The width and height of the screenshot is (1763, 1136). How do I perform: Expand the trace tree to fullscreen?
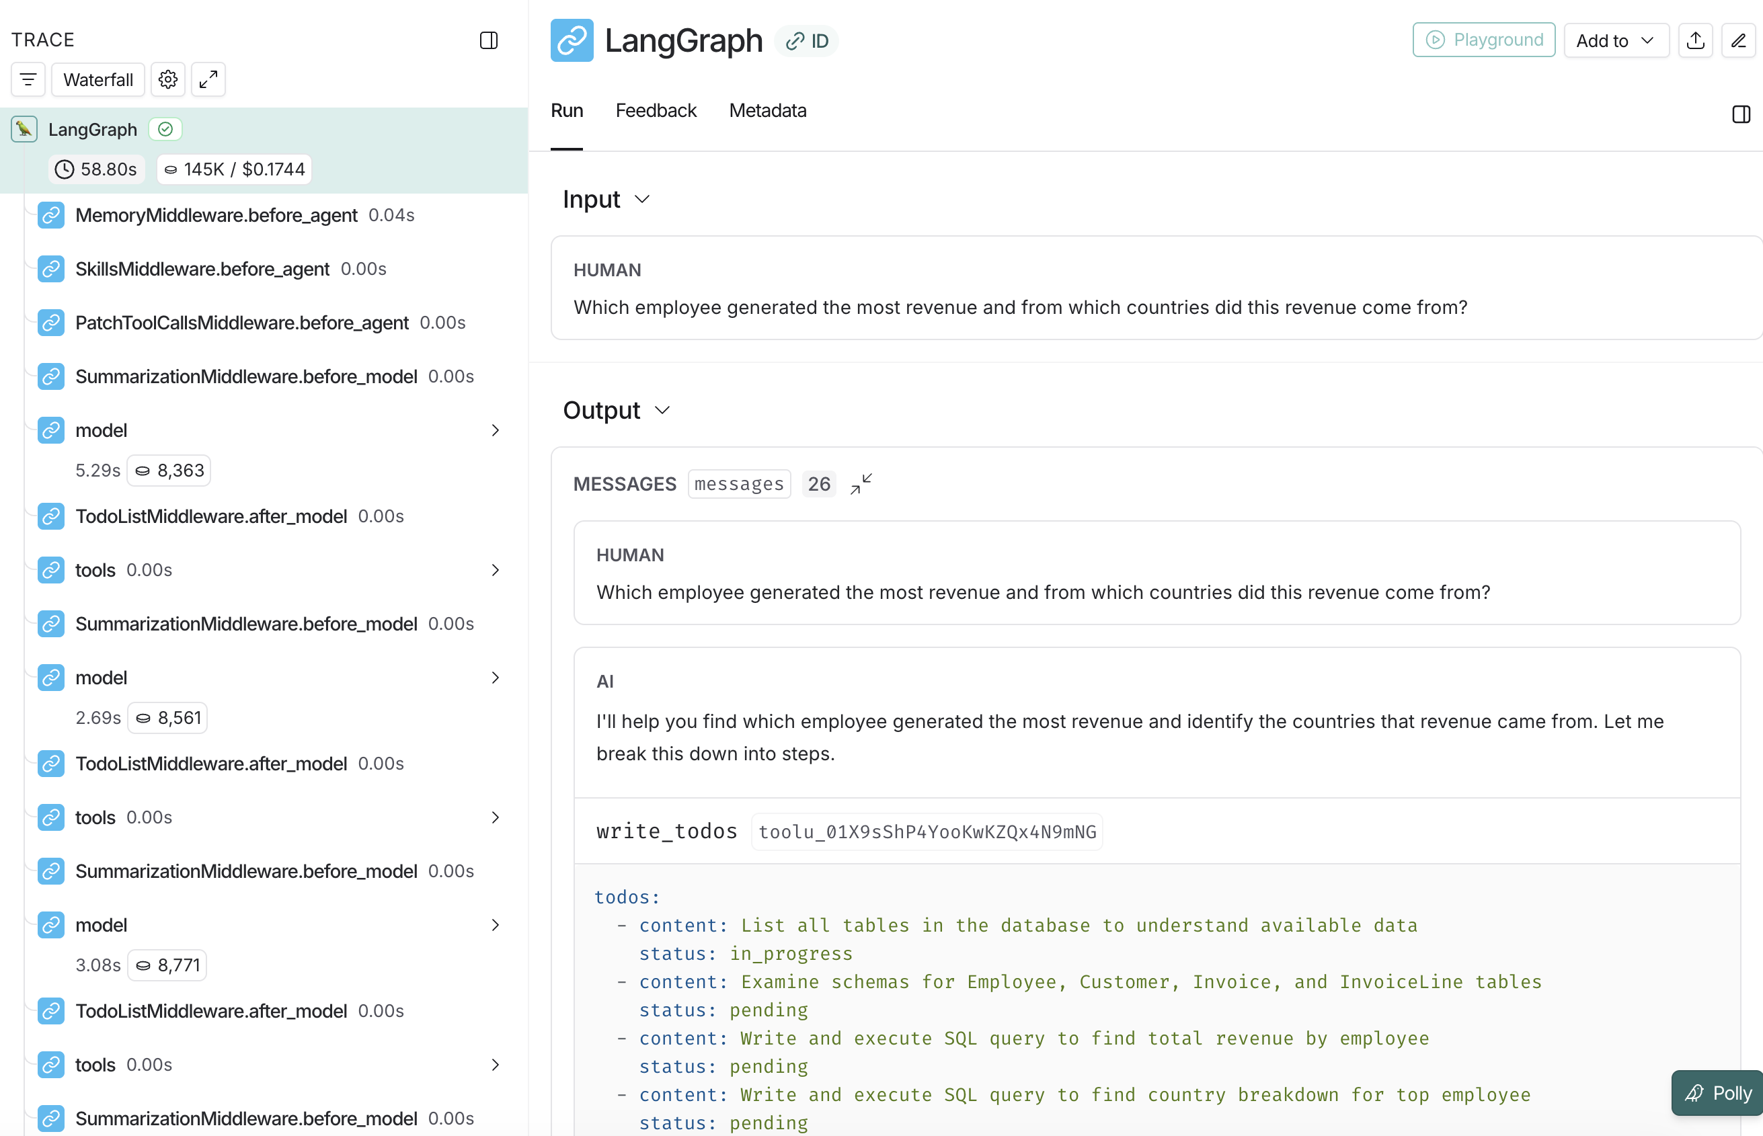pos(208,80)
